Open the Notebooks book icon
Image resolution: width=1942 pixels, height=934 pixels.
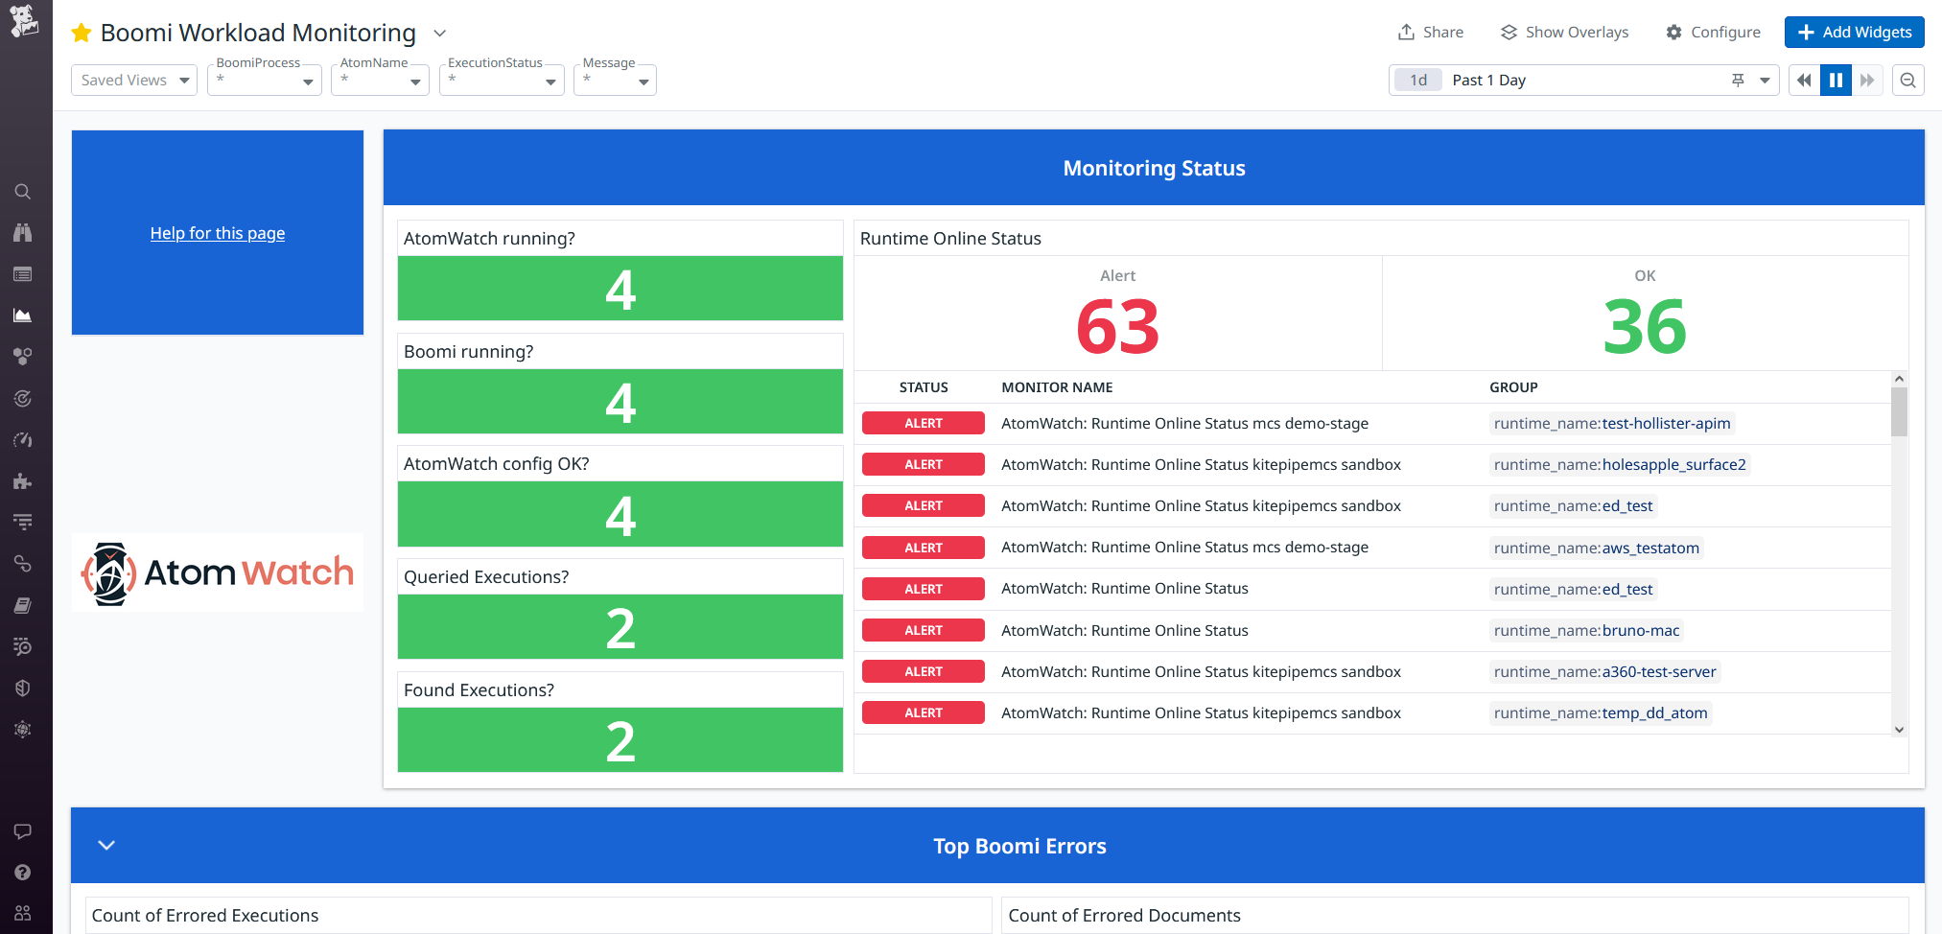coord(24,604)
